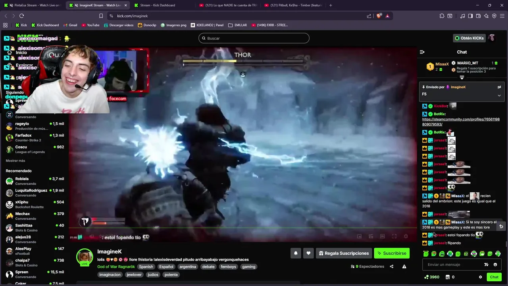The image size is (508, 286).
Task: Click the Suscribirse button
Action: pyautogui.click(x=392, y=253)
